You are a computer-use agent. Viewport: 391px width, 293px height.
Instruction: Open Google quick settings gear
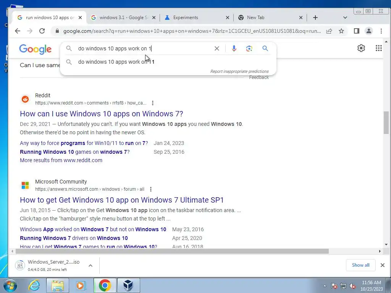click(x=361, y=48)
